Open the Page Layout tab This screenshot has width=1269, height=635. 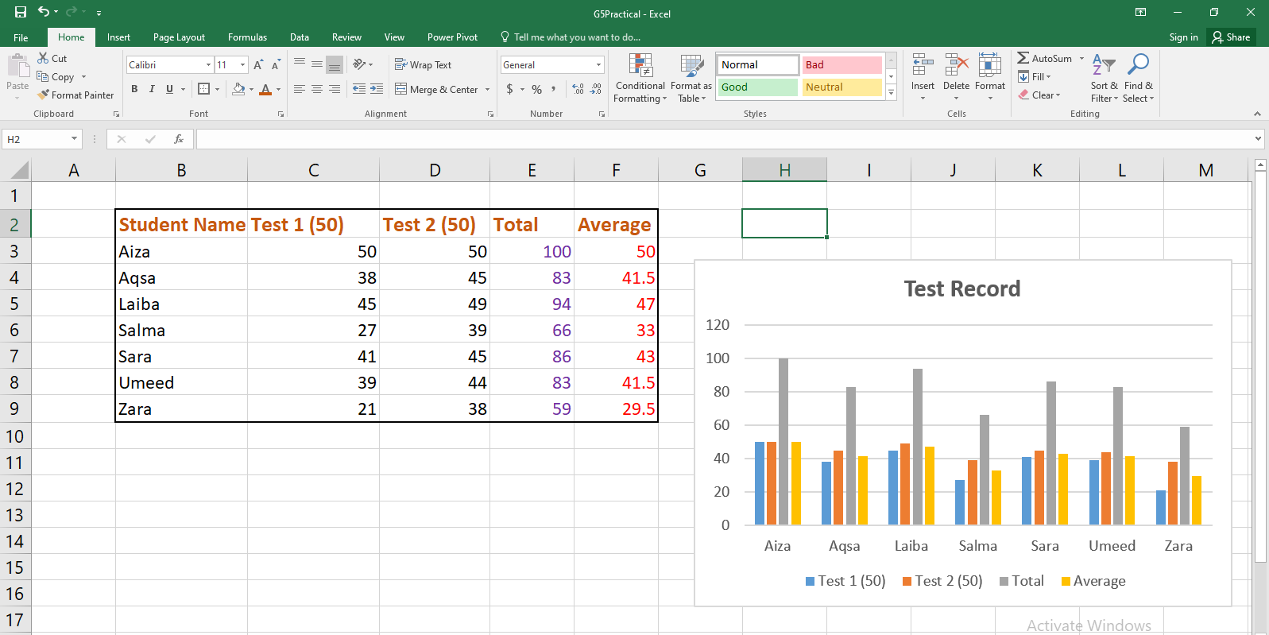tap(179, 37)
